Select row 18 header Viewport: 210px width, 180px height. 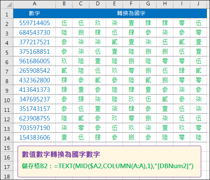coord(7,175)
